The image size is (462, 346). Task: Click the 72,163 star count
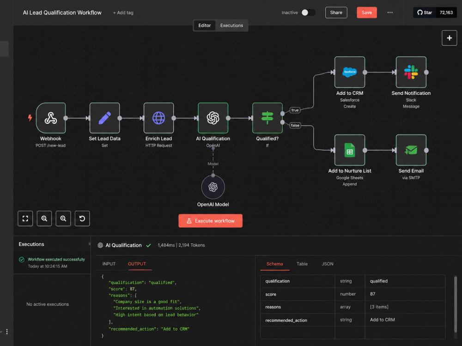[x=446, y=12]
